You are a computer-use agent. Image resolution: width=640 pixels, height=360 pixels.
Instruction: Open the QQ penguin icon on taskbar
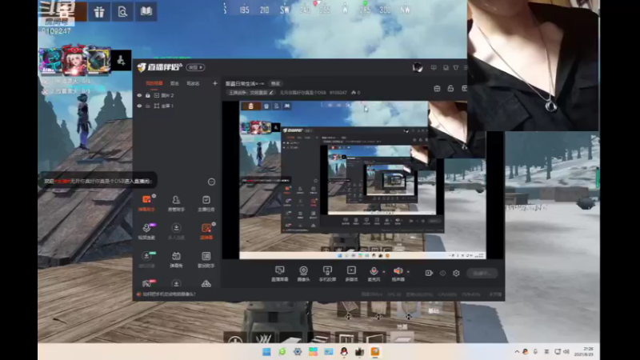point(344,351)
